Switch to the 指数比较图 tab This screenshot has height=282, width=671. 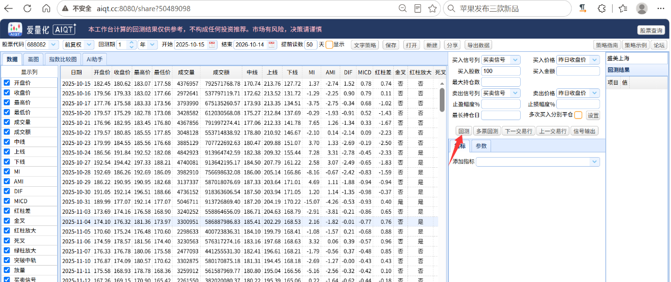(x=63, y=59)
